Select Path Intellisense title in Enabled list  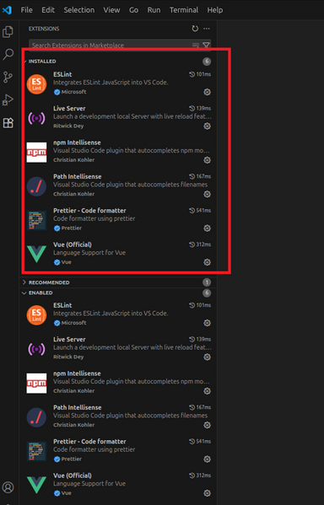coord(78,407)
